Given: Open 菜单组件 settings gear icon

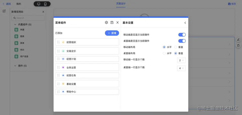Looking at the screenshot, I should point(106,23).
